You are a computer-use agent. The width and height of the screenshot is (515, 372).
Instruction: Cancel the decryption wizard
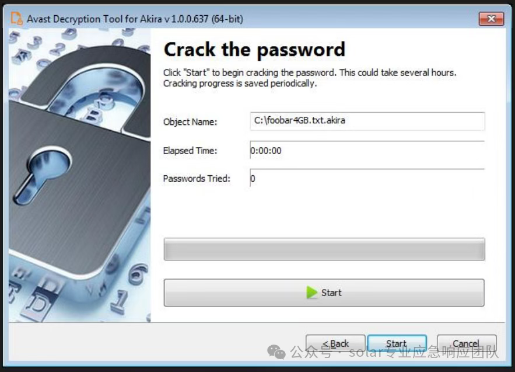[467, 343]
